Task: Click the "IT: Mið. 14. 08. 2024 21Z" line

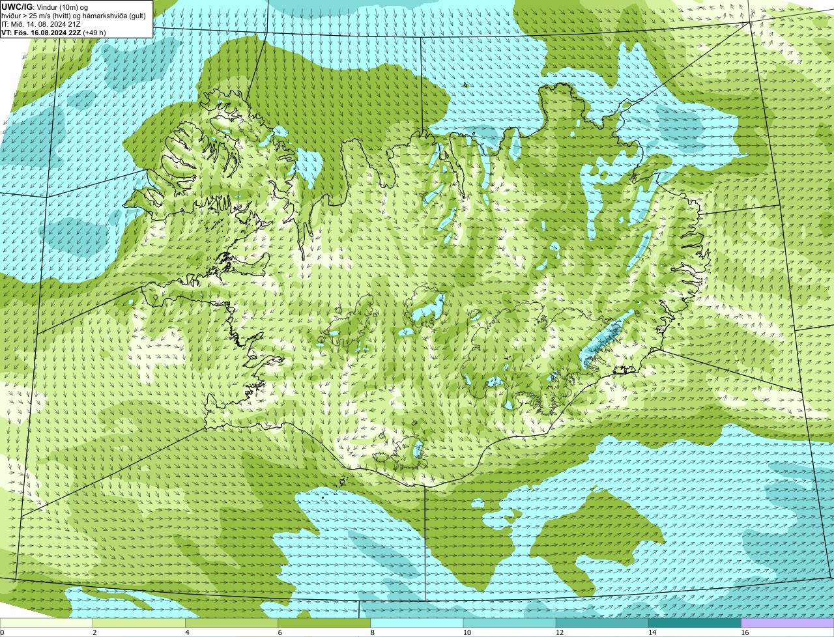Action: (41, 23)
